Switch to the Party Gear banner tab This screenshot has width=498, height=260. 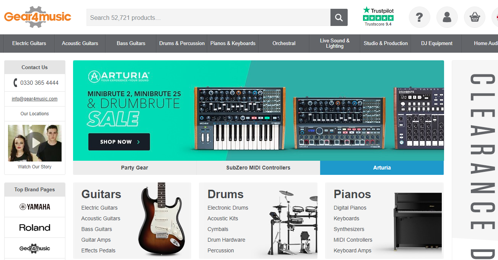point(135,168)
